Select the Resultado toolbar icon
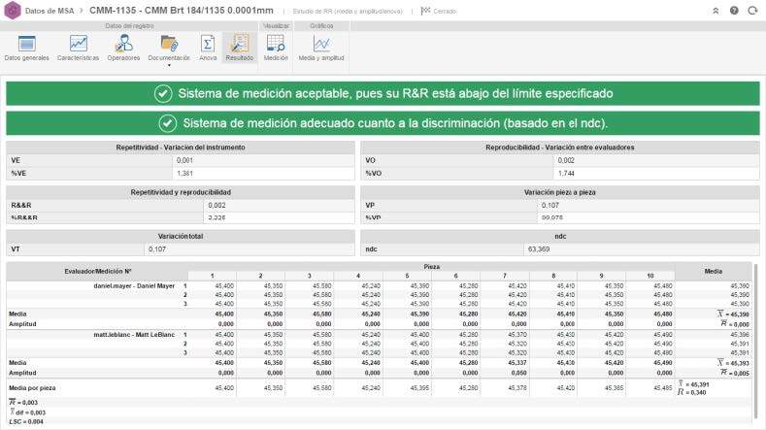The height and width of the screenshot is (430, 766). pos(240,48)
